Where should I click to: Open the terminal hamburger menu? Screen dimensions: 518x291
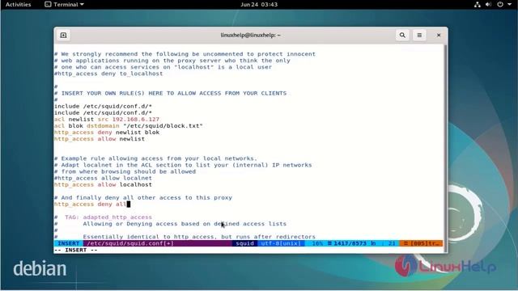[x=419, y=35]
